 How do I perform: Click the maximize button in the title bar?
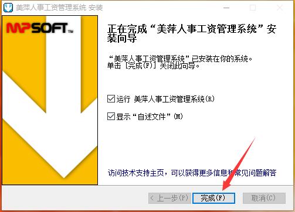(x=253, y=8)
